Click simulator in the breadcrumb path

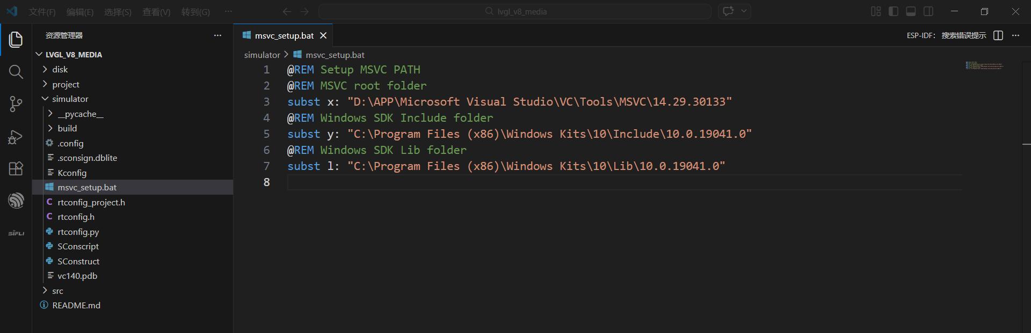tap(262, 55)
